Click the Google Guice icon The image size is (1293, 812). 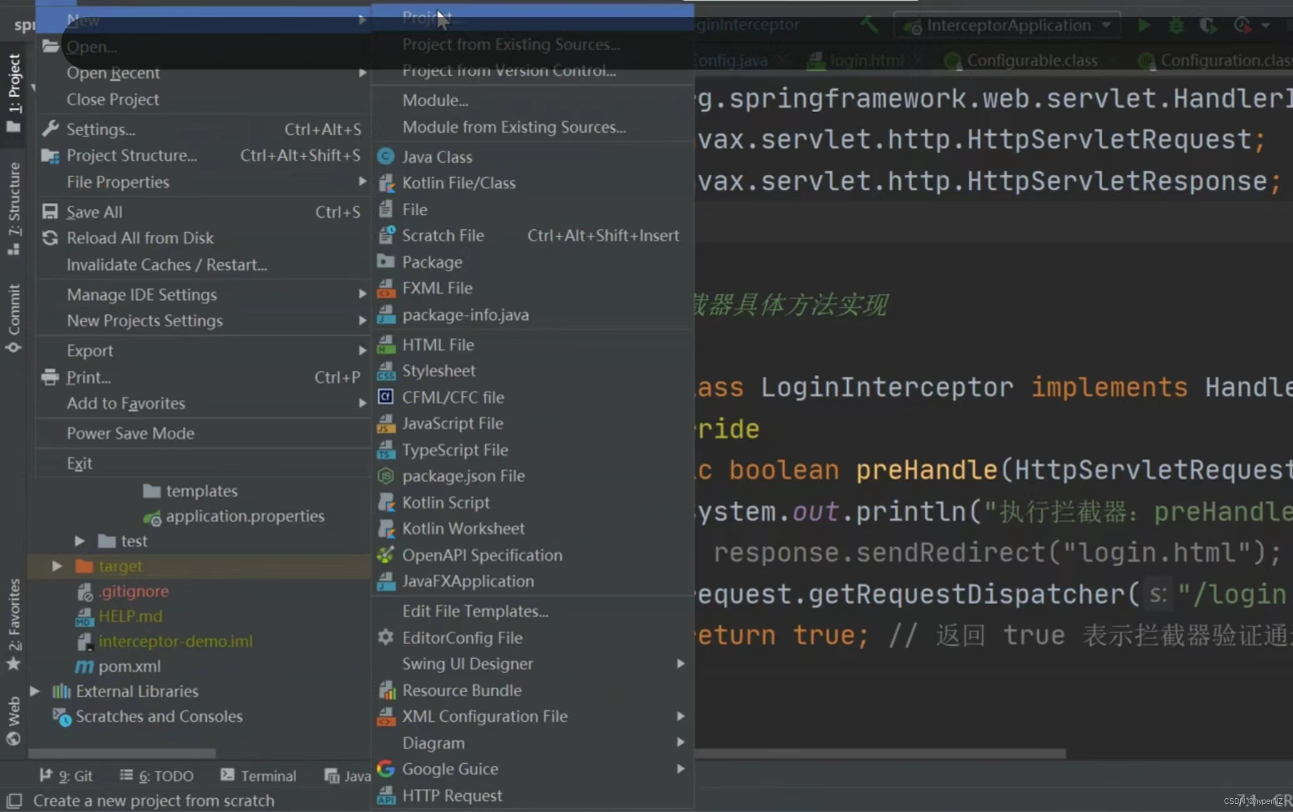(x=386, y=768)
